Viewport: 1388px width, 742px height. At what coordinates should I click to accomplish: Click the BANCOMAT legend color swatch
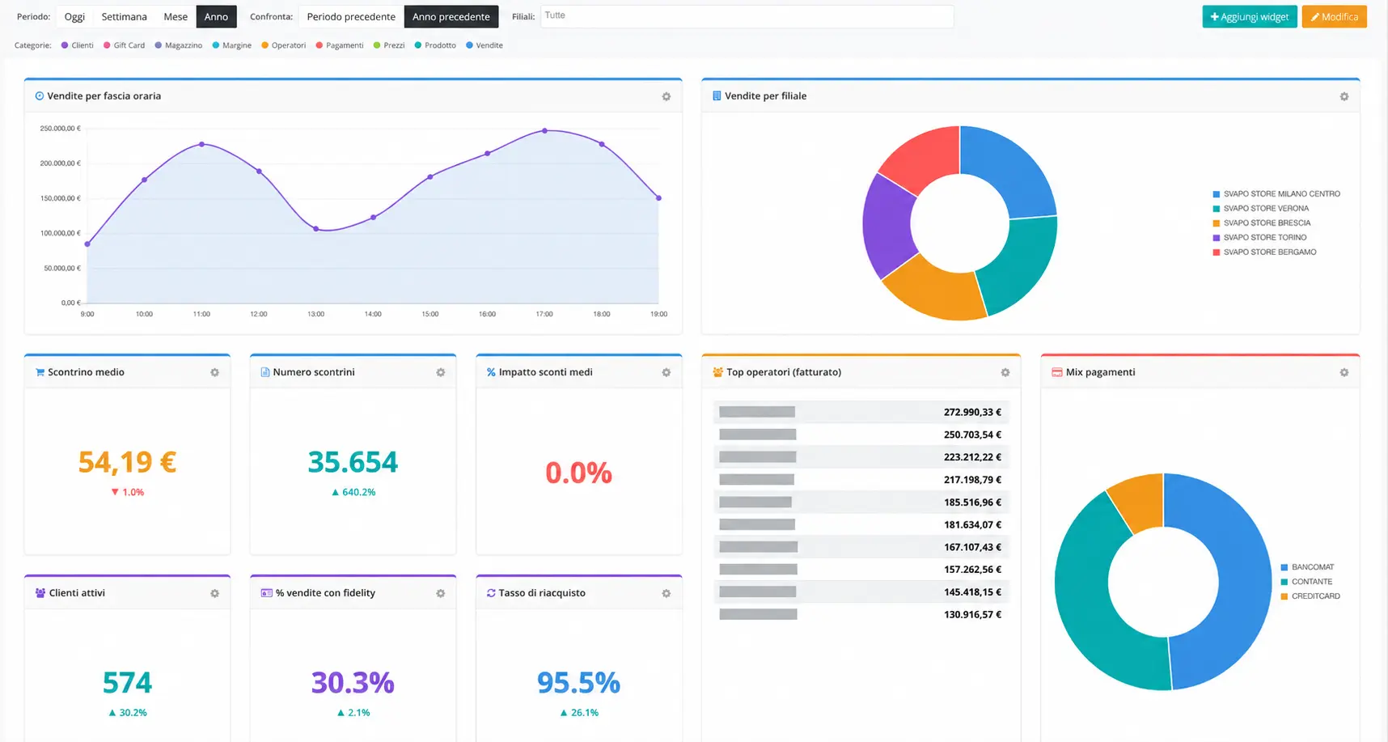(x=1284, y=567)
